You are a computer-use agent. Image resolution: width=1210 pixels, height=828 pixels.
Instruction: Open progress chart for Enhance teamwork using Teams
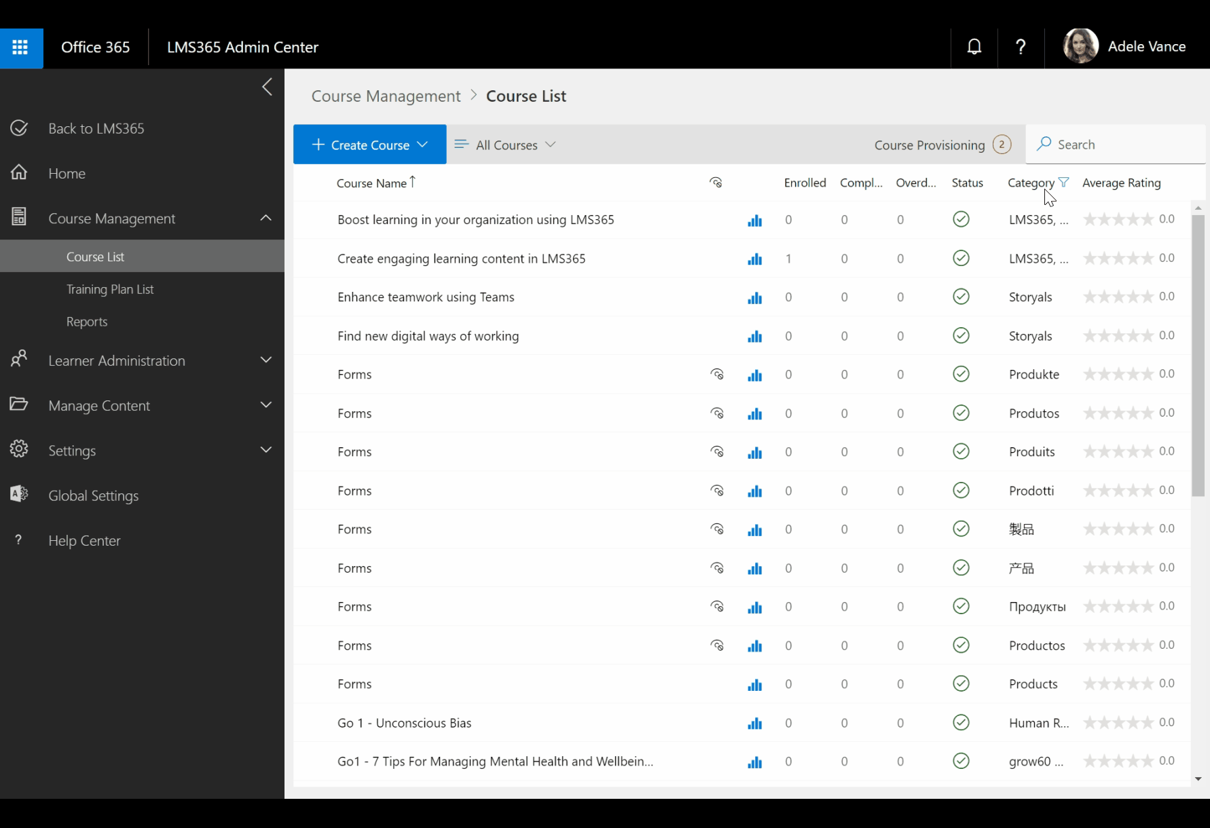tap(755, 297)
